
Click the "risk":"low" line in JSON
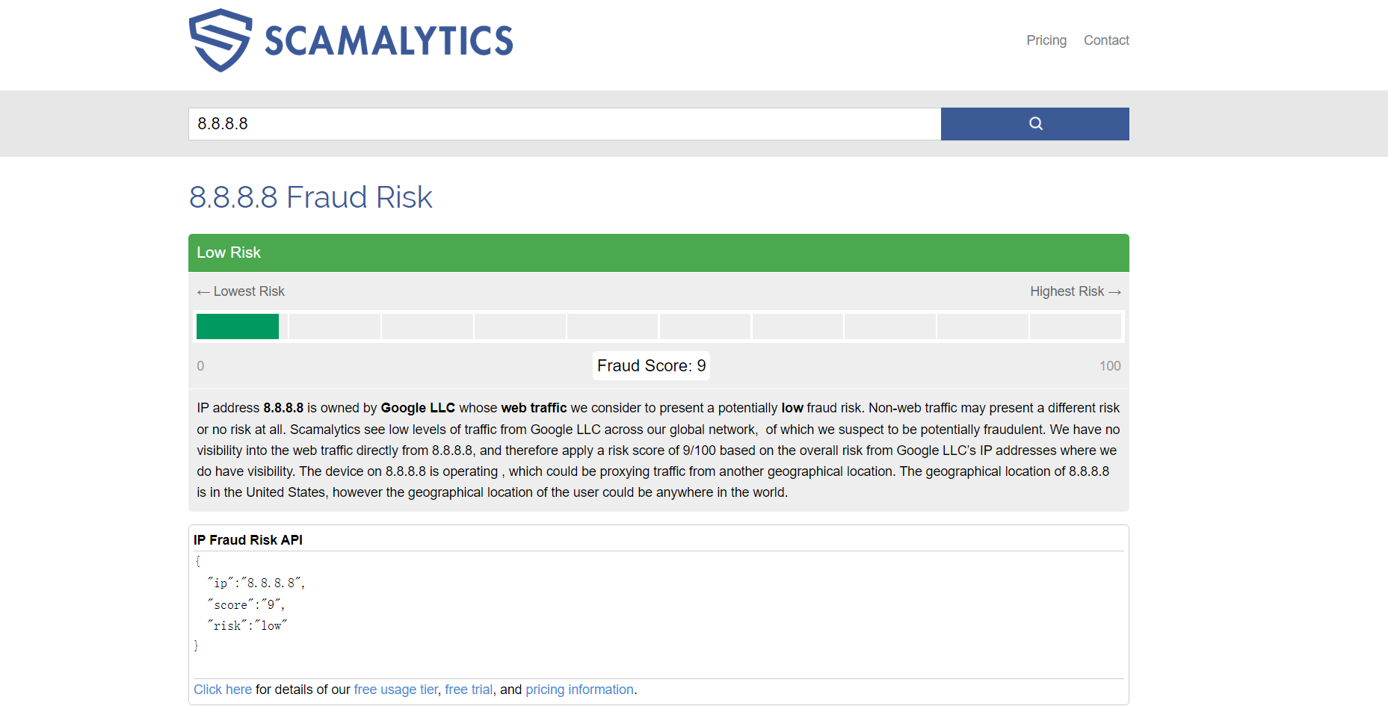tap(248, 625)
